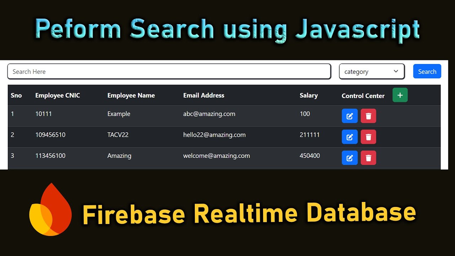Select CNIC value 113456100
Image resolution: width=455 pixels, height=256 pixels.
50,156
